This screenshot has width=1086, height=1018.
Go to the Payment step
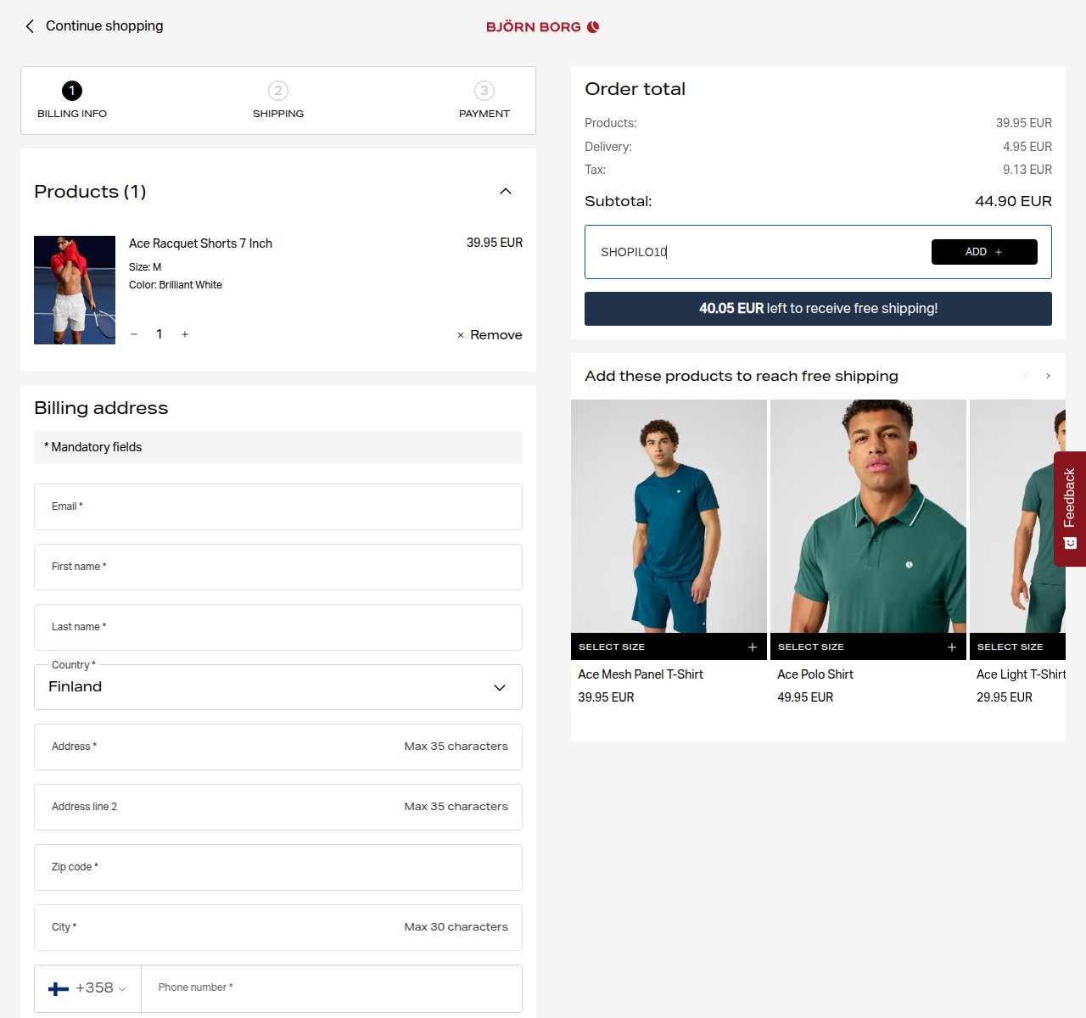(x=484, y=100)
